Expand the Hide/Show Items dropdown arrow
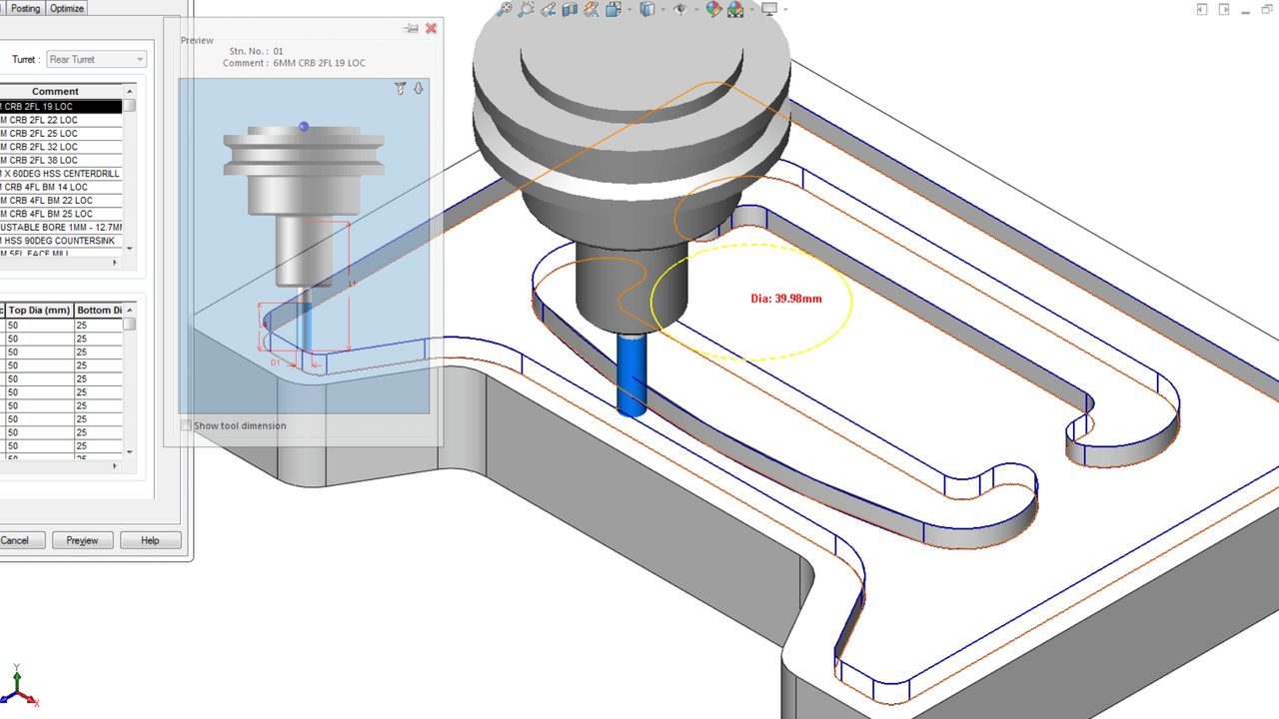This screenshot has width=1279, height=719. [x=694, y=10]
